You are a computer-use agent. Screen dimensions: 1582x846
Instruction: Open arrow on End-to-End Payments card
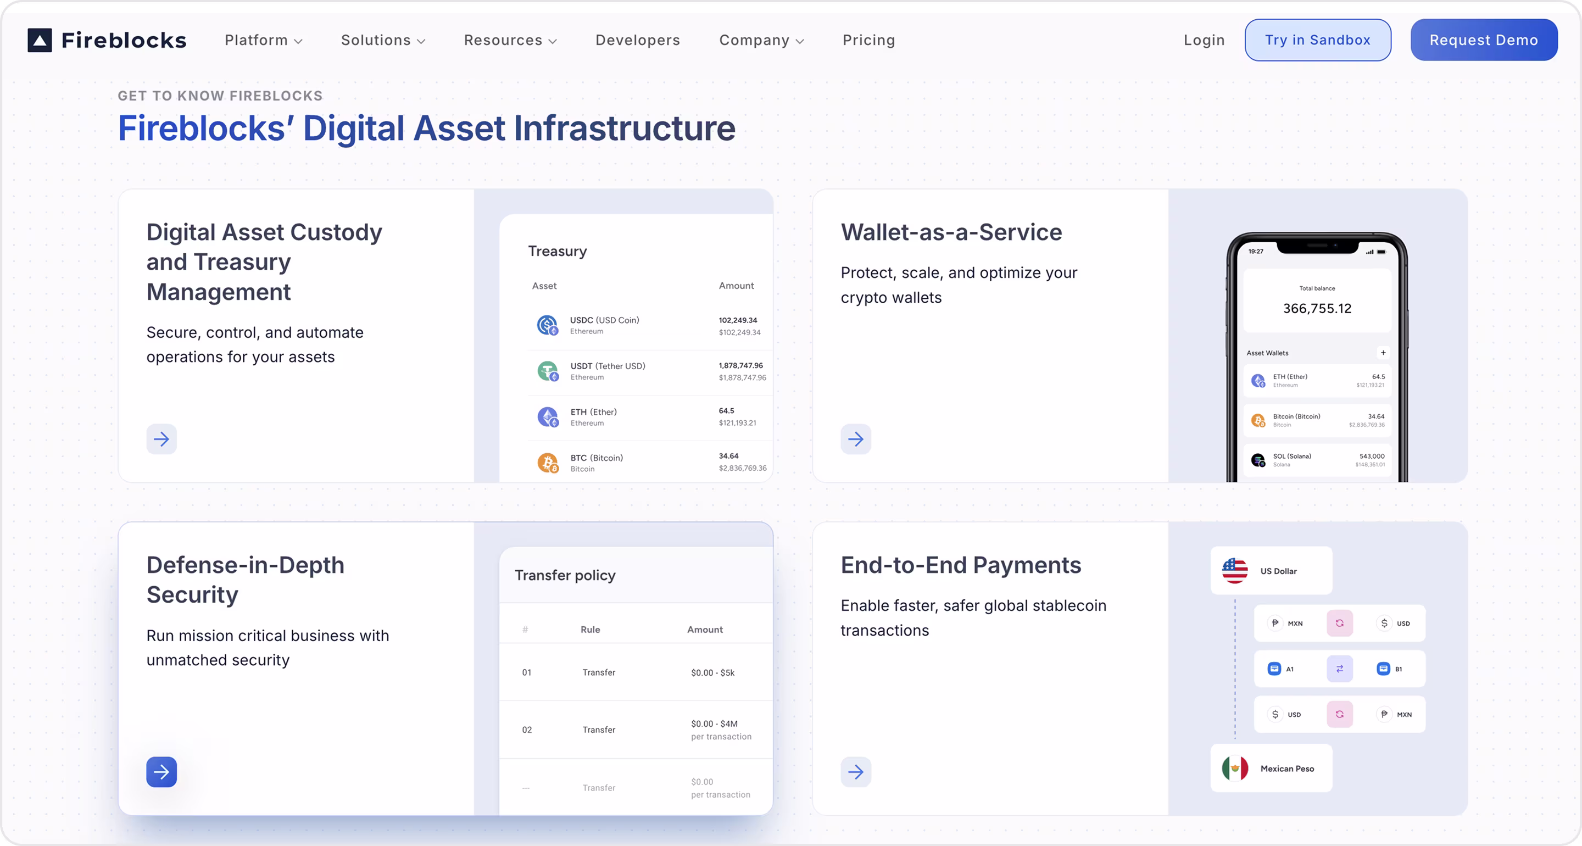click(855, 772)
